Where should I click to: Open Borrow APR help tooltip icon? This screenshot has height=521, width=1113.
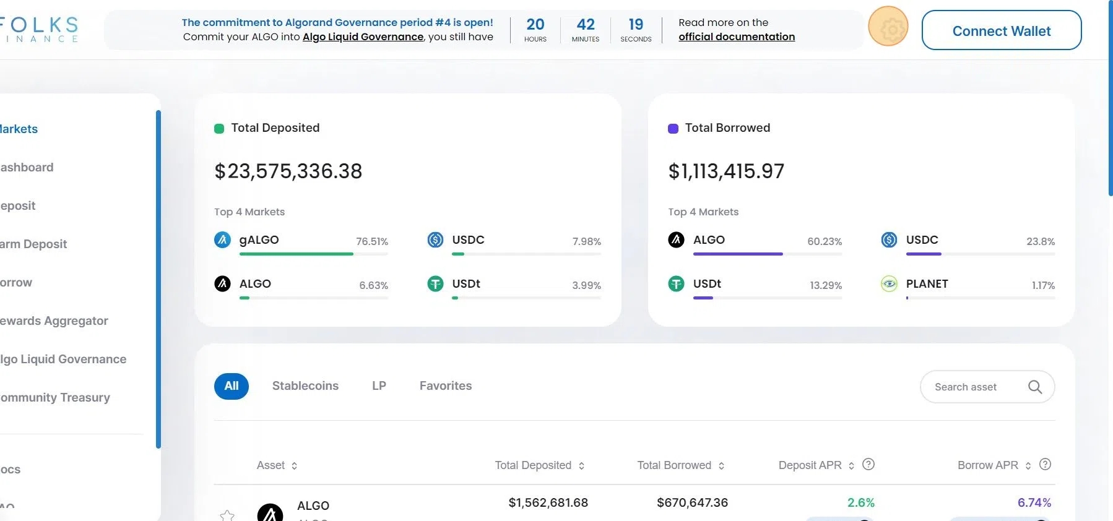click(x=1045, y=464)
